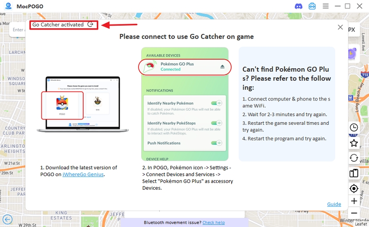The width and height of the screenshot is (369, 227).
Task: Click the laptop POGO installer illustration
Action: [x=82, y=104]
